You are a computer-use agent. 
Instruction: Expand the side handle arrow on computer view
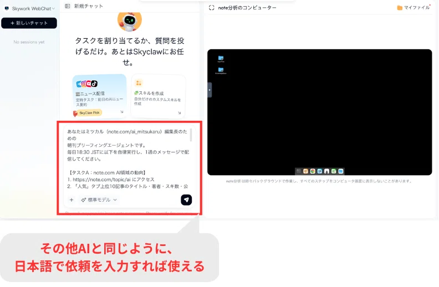210,90
